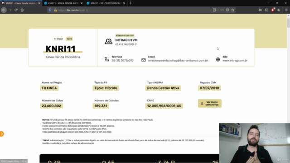Click the page vertical scrollbar thumb
Screen dimensions: 290x163
pyautogui.click(x=288, y=23)
